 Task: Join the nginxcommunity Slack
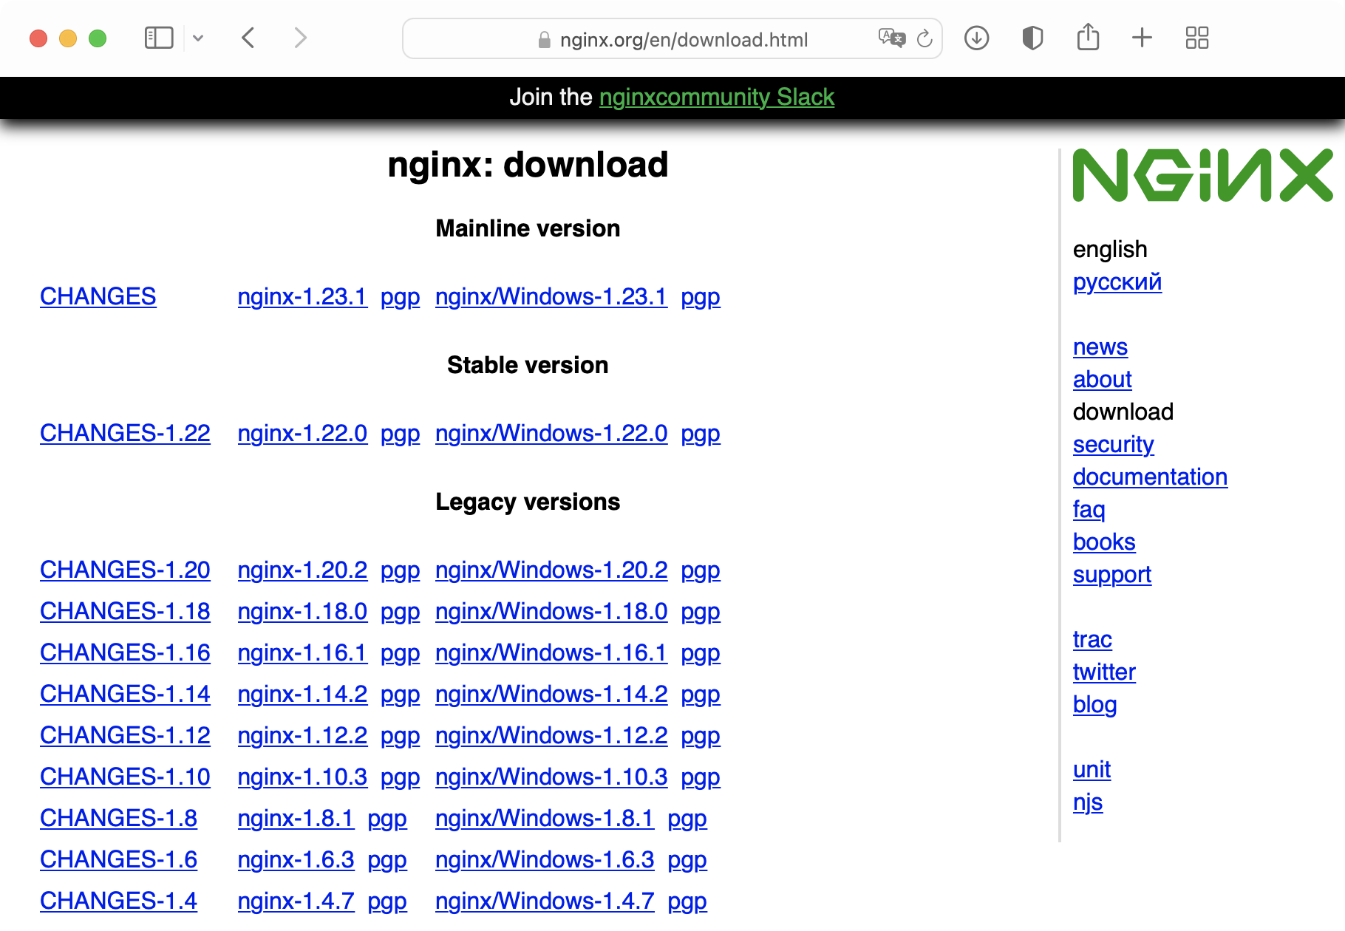pyautogui.click(x=716, y=97)
